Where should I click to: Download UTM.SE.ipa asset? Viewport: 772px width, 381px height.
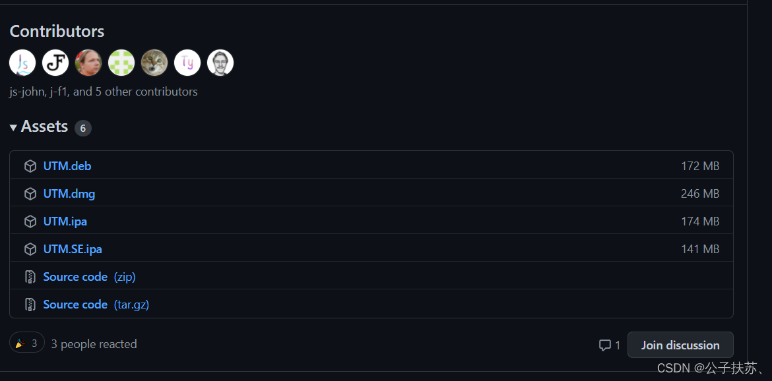pos(73,249)
